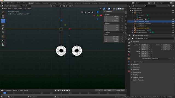The width and height of the screenshot is (175, 98).
Task: Open the File menu
Action: [5, 3]
